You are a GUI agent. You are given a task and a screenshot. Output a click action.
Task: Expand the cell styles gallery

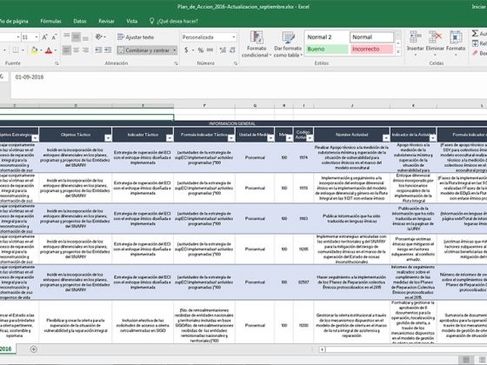point(398,52)
